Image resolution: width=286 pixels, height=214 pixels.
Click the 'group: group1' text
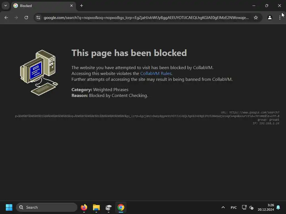pos(268,120)
